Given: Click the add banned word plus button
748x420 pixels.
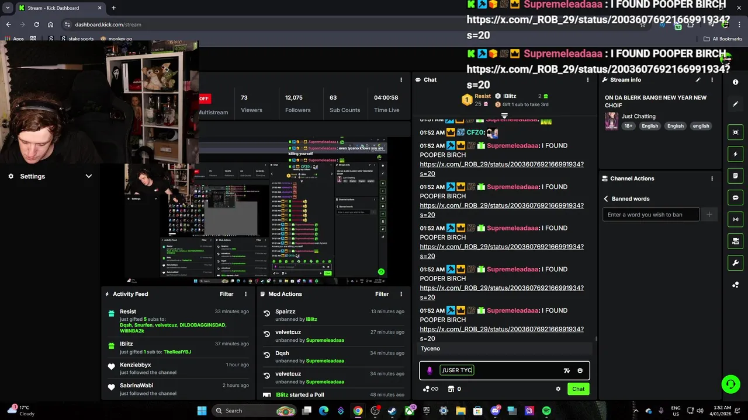Looking at the screenshot, I should [x=709, y=215].
